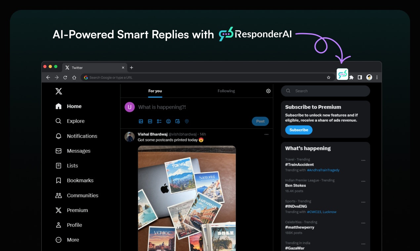The image size is (420, 251).
Task: Open the emoji picker in composer
Action: pos(168,122)
